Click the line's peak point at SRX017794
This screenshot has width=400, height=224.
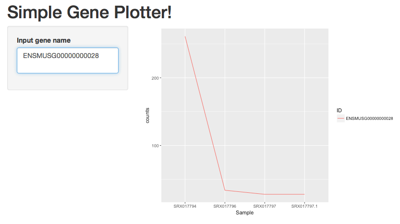click(x=185, y=36)
